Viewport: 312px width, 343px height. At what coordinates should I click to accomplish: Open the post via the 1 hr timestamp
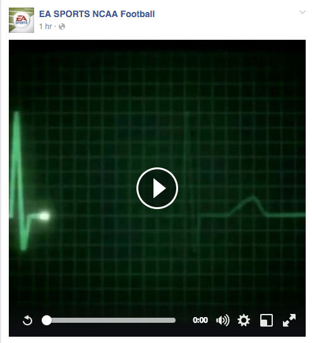45,27
